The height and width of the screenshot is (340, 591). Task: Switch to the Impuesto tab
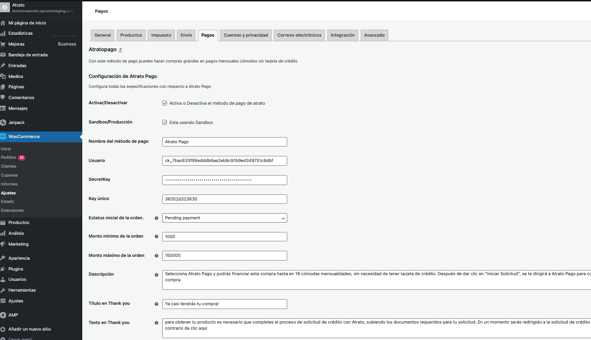click(x=161, y=35)
